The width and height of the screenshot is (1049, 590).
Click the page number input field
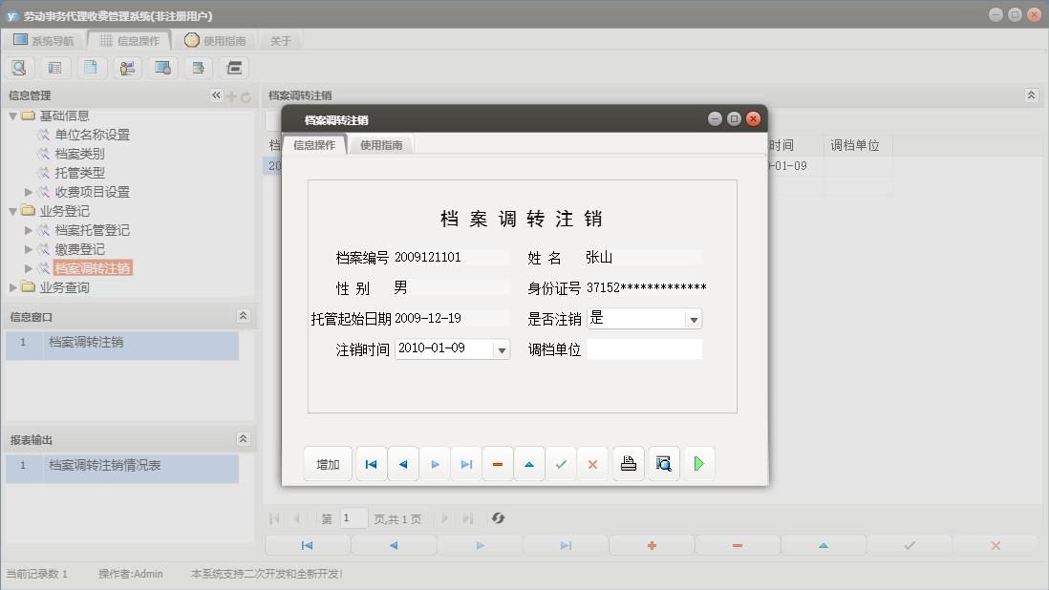(x=353, y=518)
